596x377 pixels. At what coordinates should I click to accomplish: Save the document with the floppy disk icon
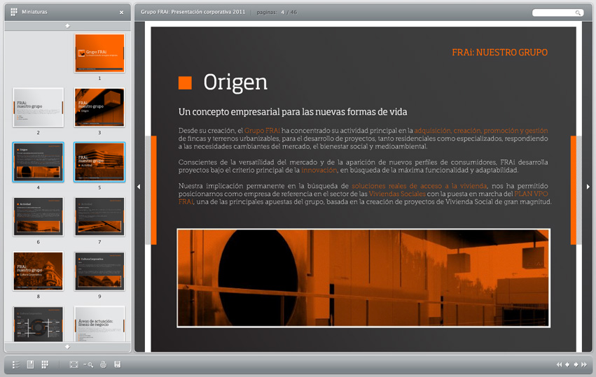(x=118, y=364)
